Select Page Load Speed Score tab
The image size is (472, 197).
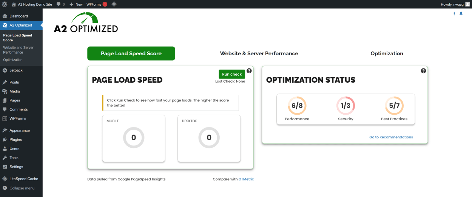coord(131,53)
